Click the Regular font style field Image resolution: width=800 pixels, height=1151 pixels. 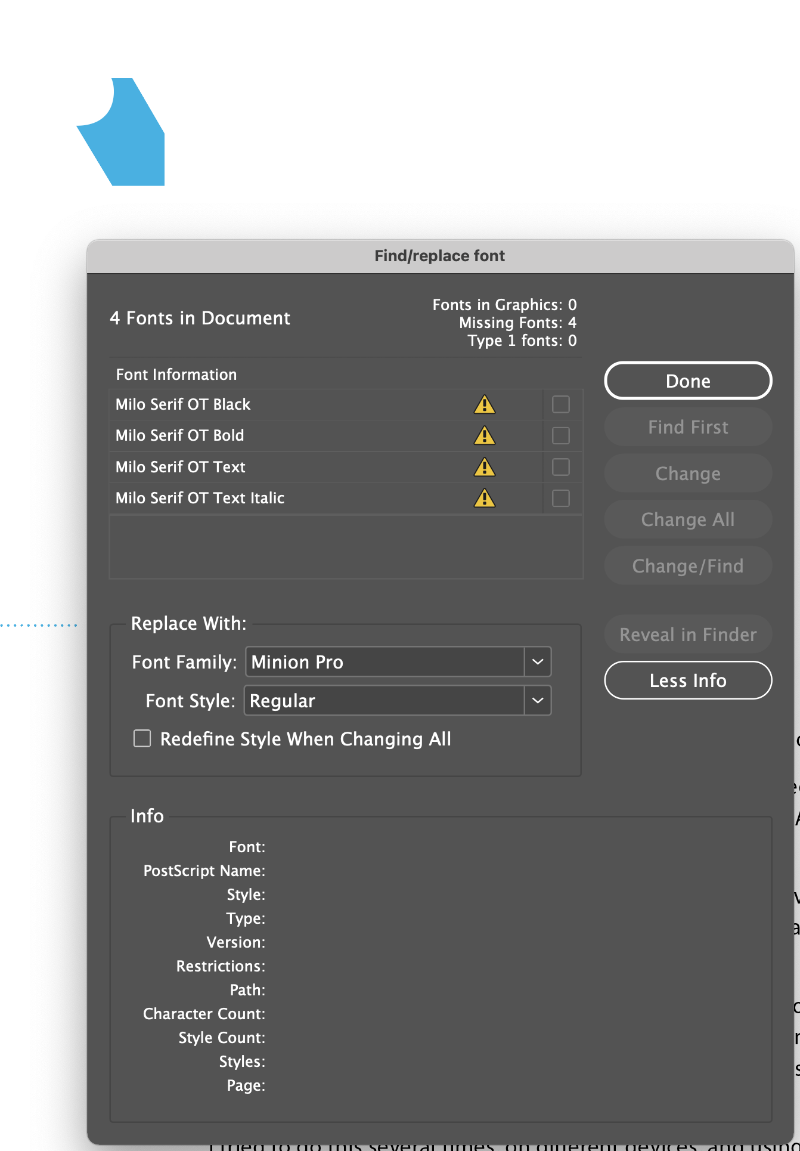(x=385, y=701)
